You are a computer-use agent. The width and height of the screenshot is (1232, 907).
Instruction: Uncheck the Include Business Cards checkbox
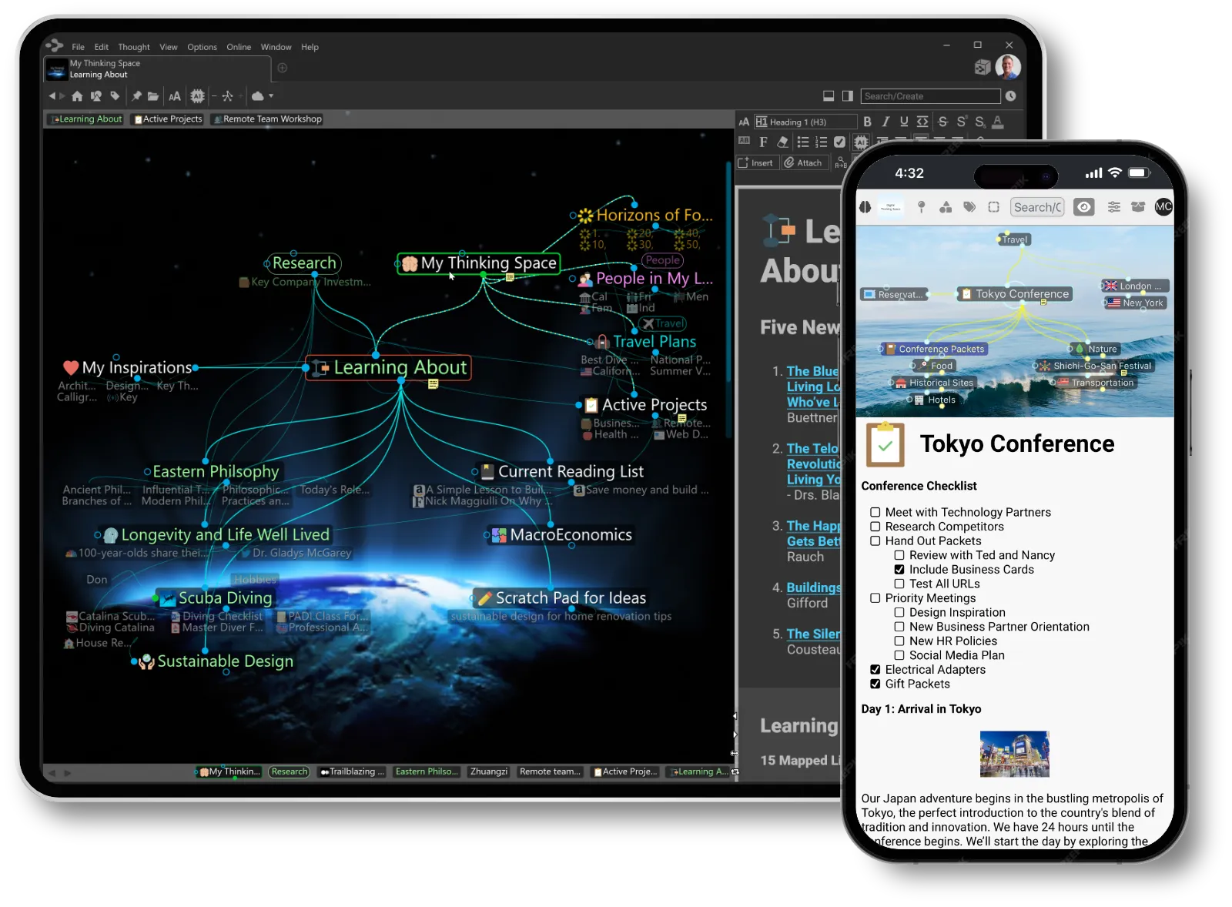pos(899,570)
